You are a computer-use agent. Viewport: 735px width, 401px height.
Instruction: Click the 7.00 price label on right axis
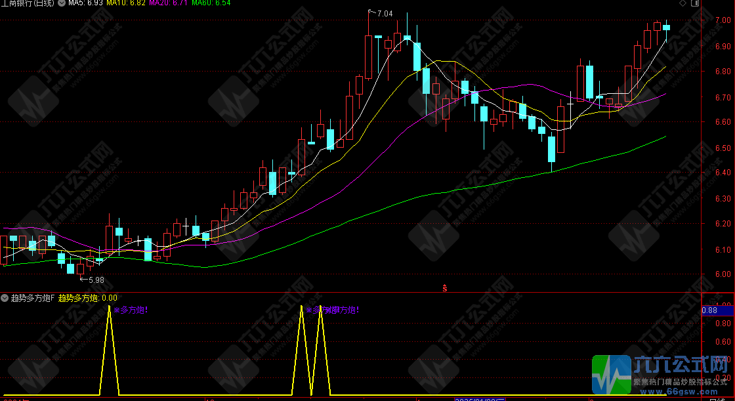point(722,20)
